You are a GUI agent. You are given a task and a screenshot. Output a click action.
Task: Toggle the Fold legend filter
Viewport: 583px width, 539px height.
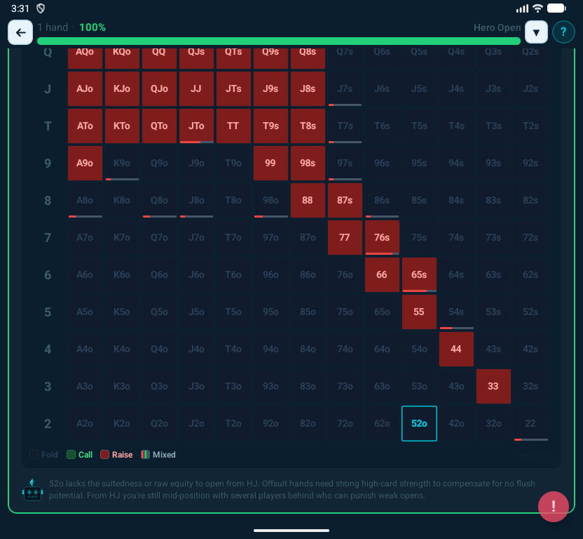[43, 455]
